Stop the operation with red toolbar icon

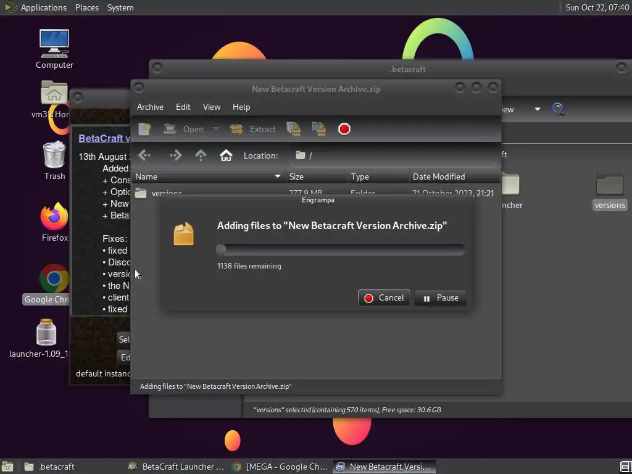point(344,129)
